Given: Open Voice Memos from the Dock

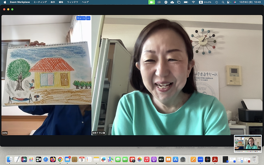Looking at the screenshot, I should click(208, 159).
